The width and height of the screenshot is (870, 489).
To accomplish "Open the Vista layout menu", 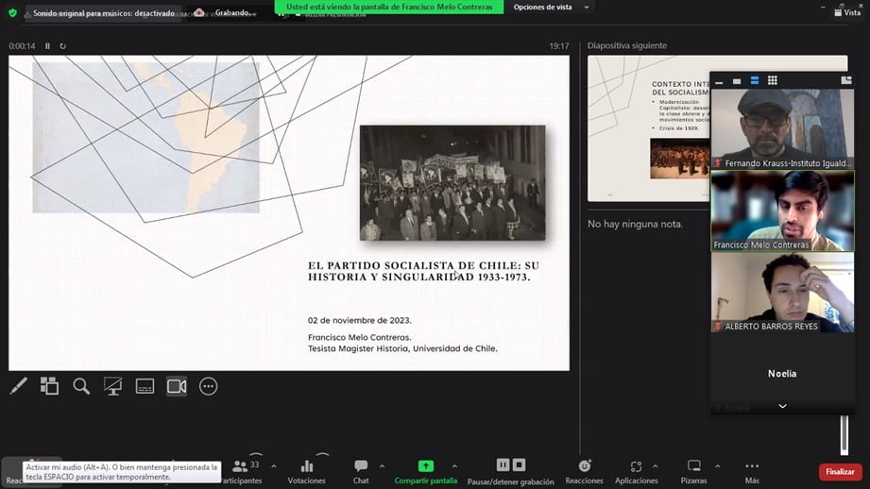I will point(845,11).
